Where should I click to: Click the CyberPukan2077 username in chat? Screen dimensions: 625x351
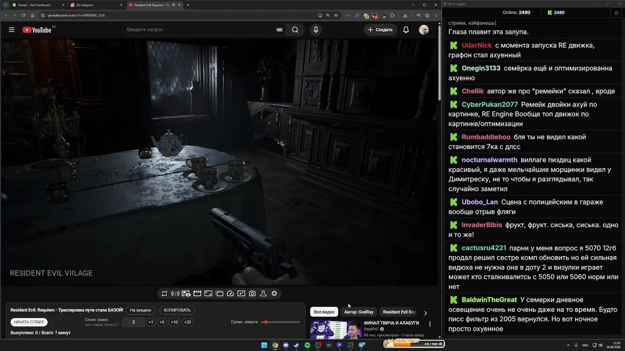[490, 104]
